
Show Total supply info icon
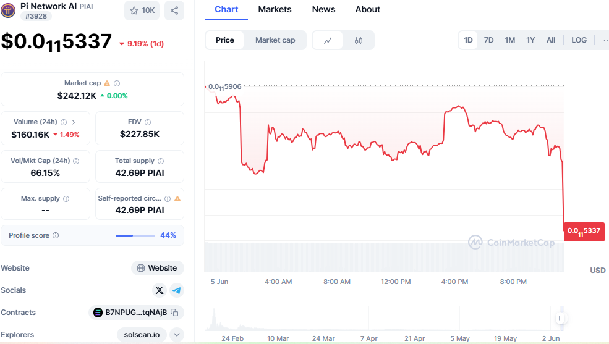(x=161, y=161)
